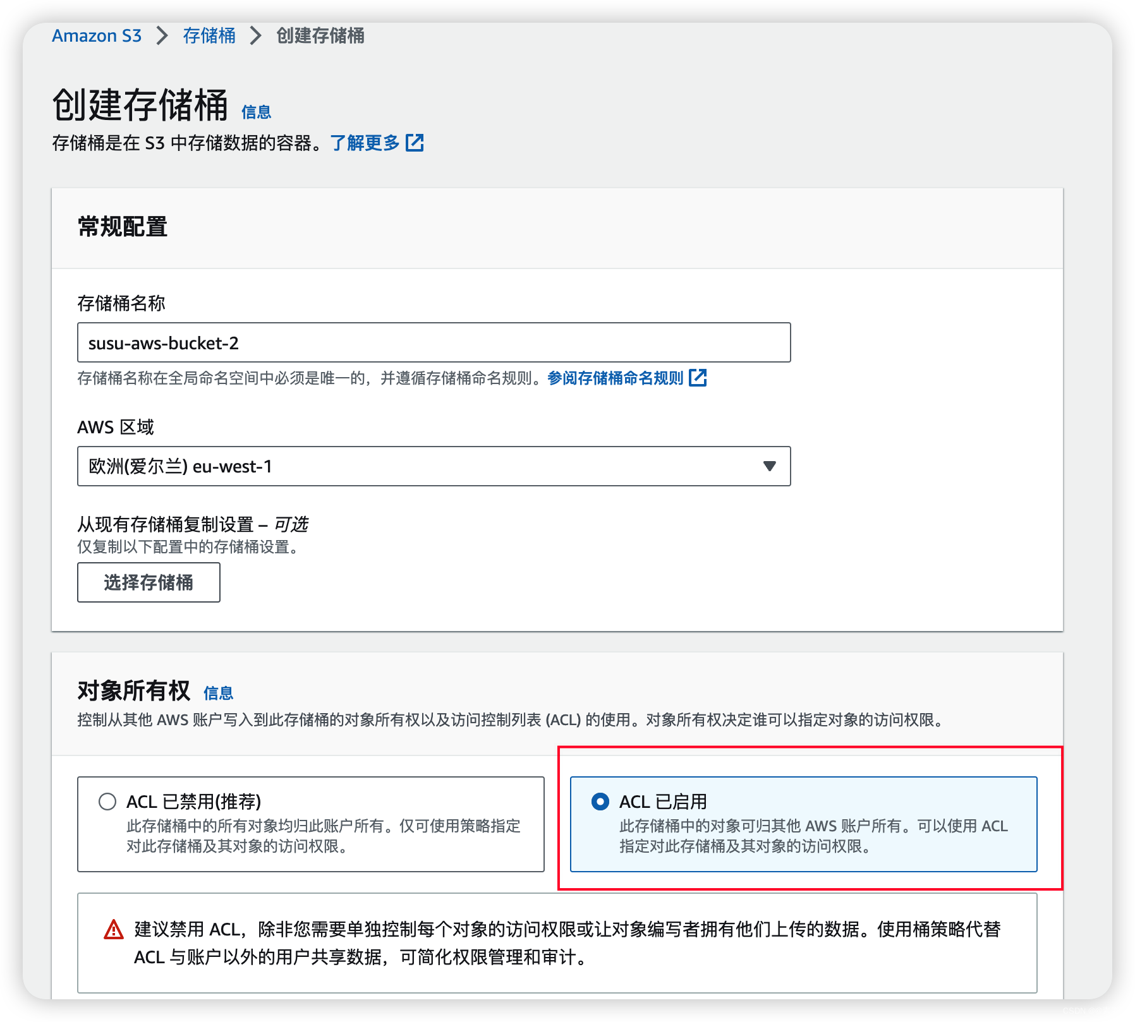The height and width of the screenshot is (1022, 1135).
Task: Focus the 存储桶名称 input field
Action: pyautogui.click(x=434, y=342)
